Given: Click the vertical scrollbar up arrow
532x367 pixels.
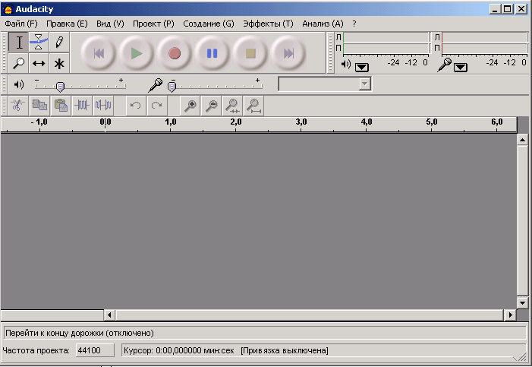Looking at the screenshot, I should (x=522, y=140).
